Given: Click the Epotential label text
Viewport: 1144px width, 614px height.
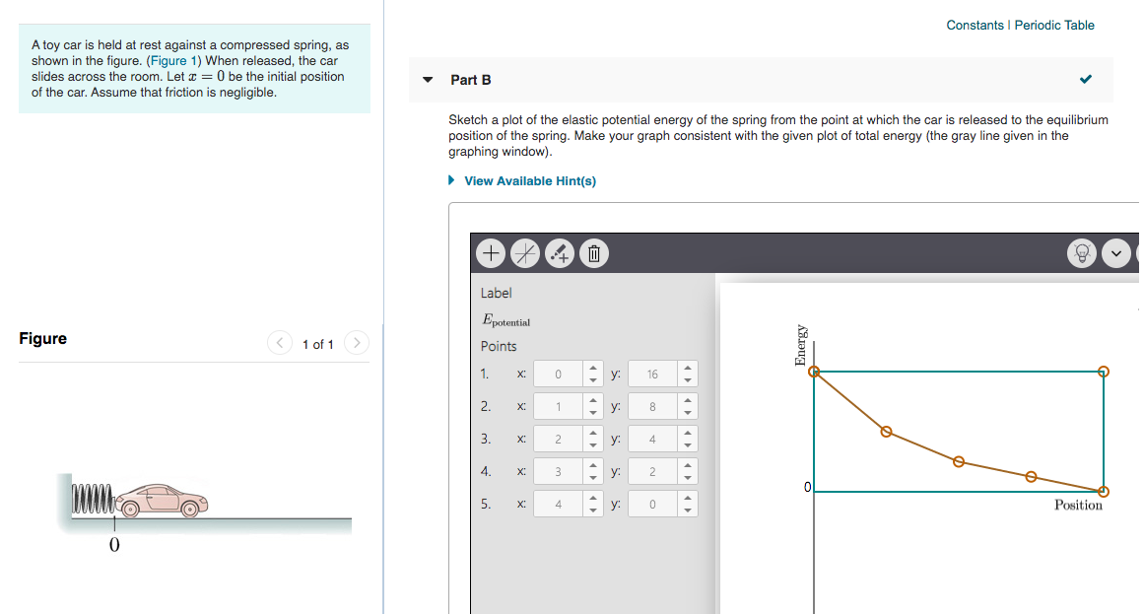Looking at the screenshot, I should [504, 320].
